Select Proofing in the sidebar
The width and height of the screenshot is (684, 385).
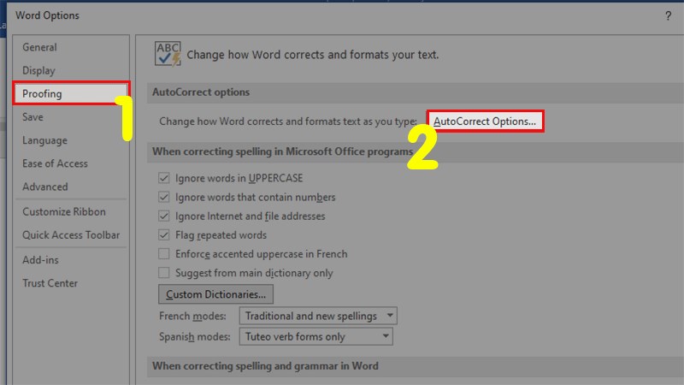click(43, 94)
